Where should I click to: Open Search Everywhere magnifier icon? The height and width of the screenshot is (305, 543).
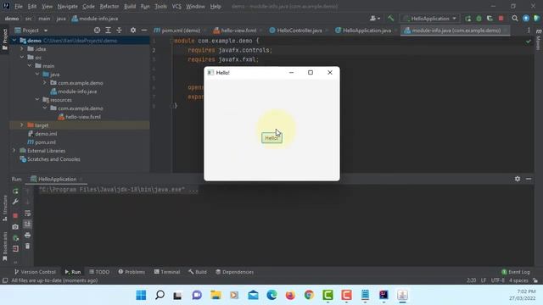click(515, 19)
